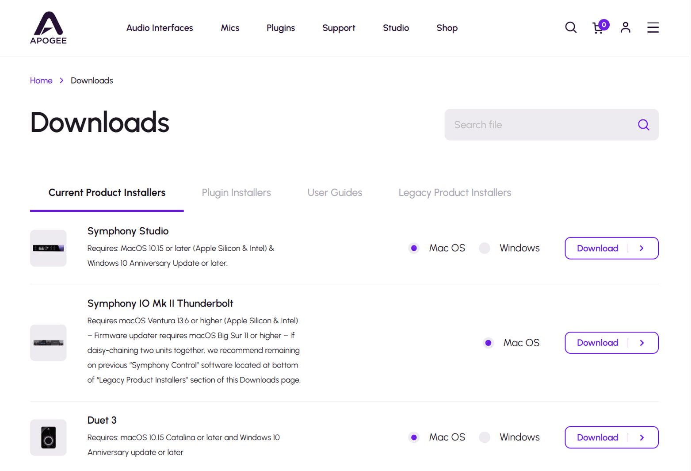Open the user account icon
Viewport: 691px width, 471px height.
pyautogui.click(x=625, y=27)
